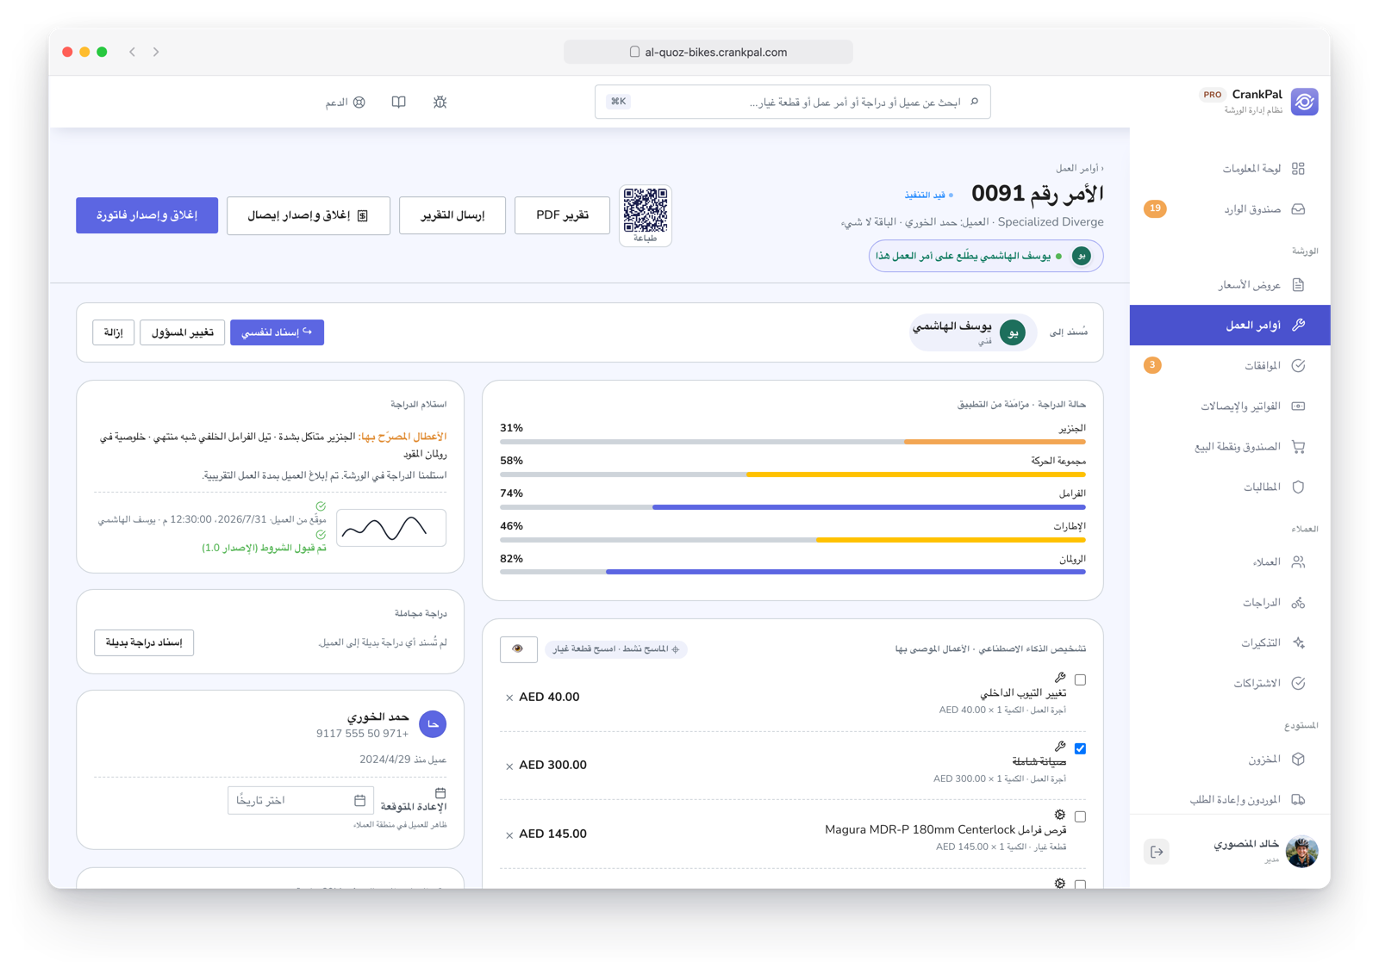
Task: Click the ⌘K shortcut badge
Action: pos(618,102)
